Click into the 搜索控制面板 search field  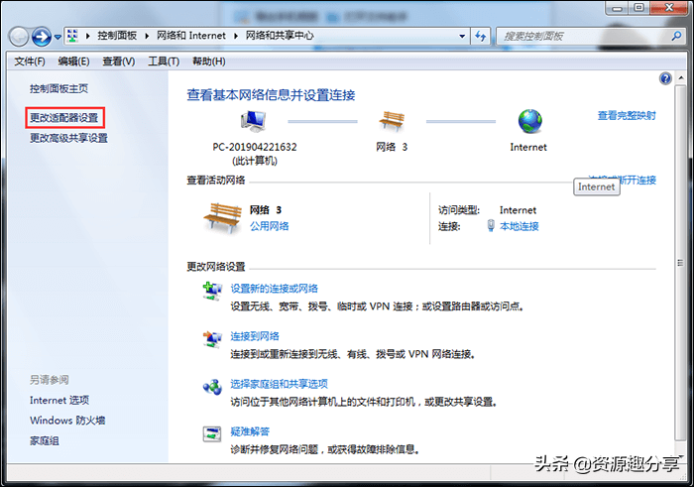tap(584, 37)
